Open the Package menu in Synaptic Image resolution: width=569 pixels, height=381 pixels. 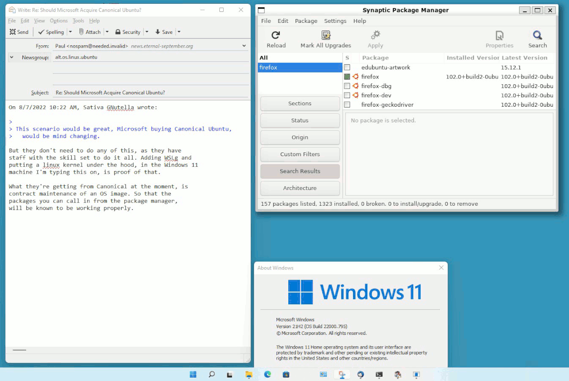click(x=306, y=21)
